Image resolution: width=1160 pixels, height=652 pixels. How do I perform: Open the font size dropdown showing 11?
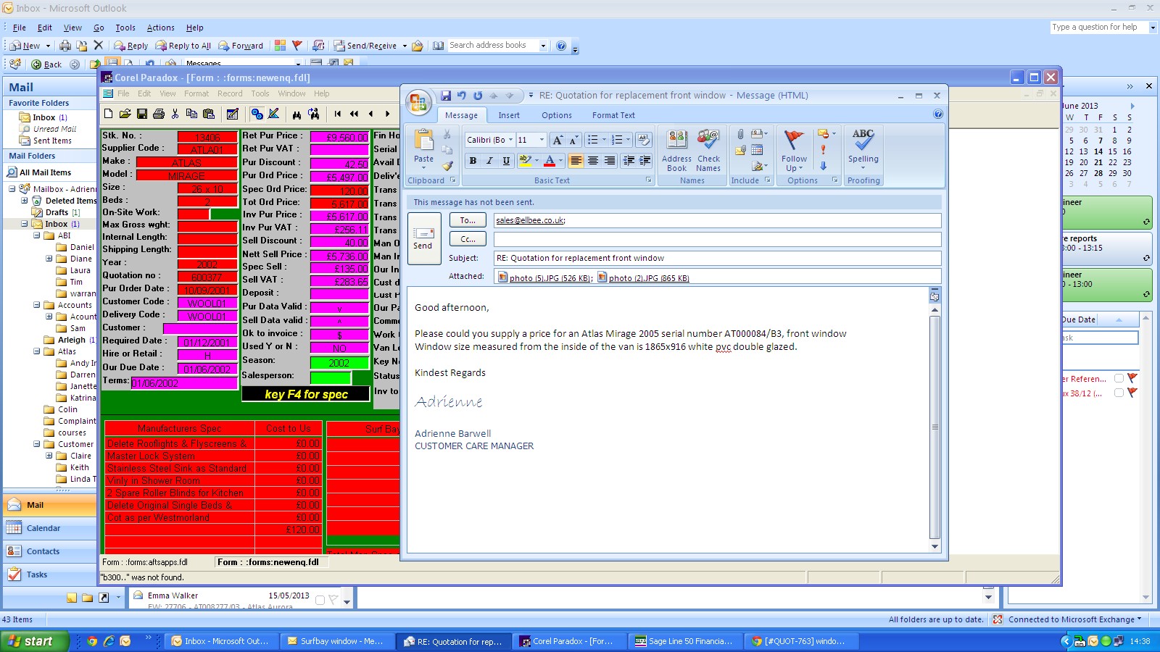(x=541, y=140)
